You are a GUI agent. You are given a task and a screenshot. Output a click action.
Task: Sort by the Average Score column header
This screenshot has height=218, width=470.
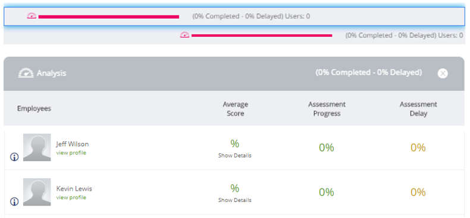(x=236, y=109)
